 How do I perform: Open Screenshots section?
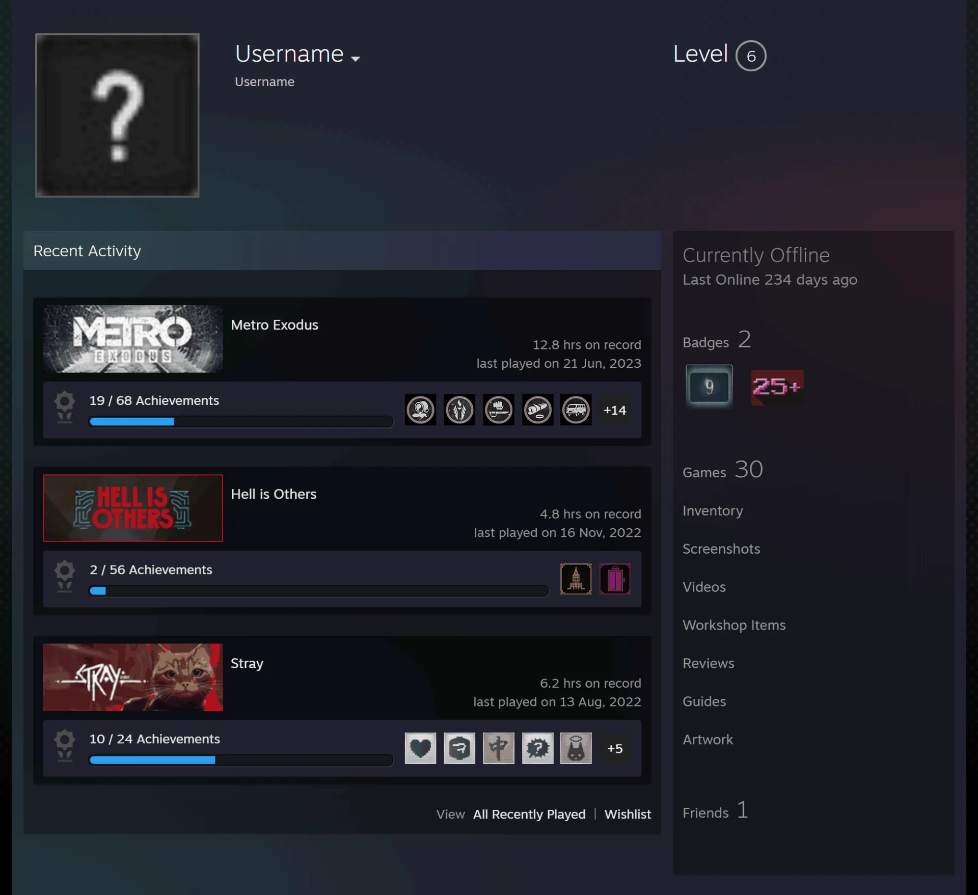721,549
